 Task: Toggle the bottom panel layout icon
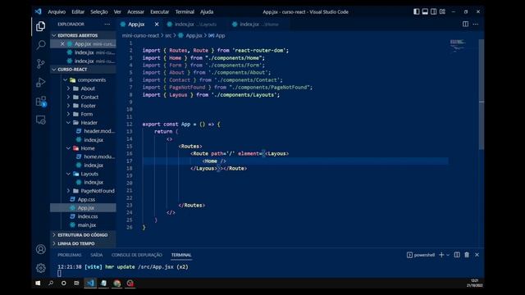point(425,11)
